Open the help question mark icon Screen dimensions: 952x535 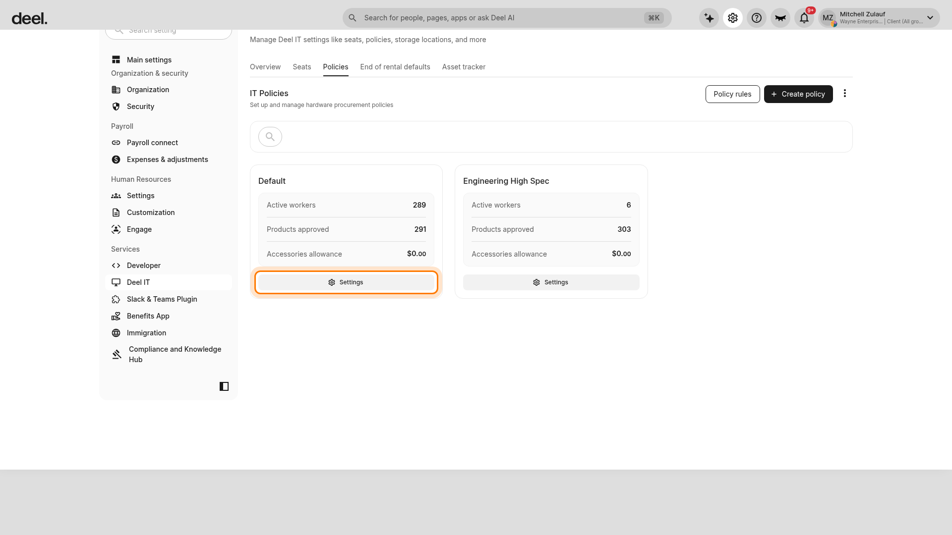pos(757,18)
